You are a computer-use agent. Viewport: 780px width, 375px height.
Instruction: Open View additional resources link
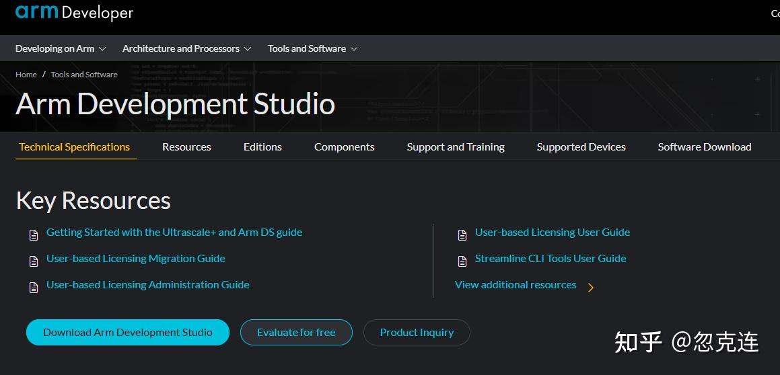click(x=516, y=285)
